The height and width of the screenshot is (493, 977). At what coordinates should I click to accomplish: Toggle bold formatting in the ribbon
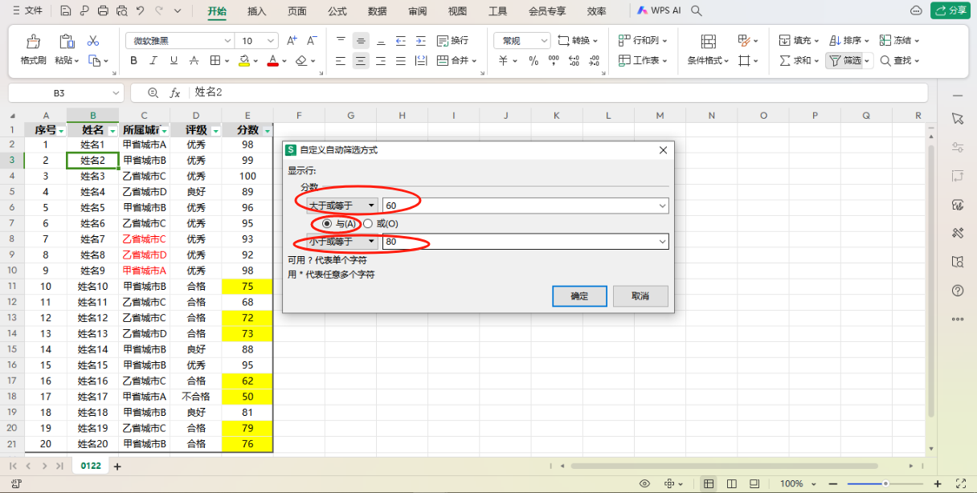pyautogui.click(x=133, y=60)
